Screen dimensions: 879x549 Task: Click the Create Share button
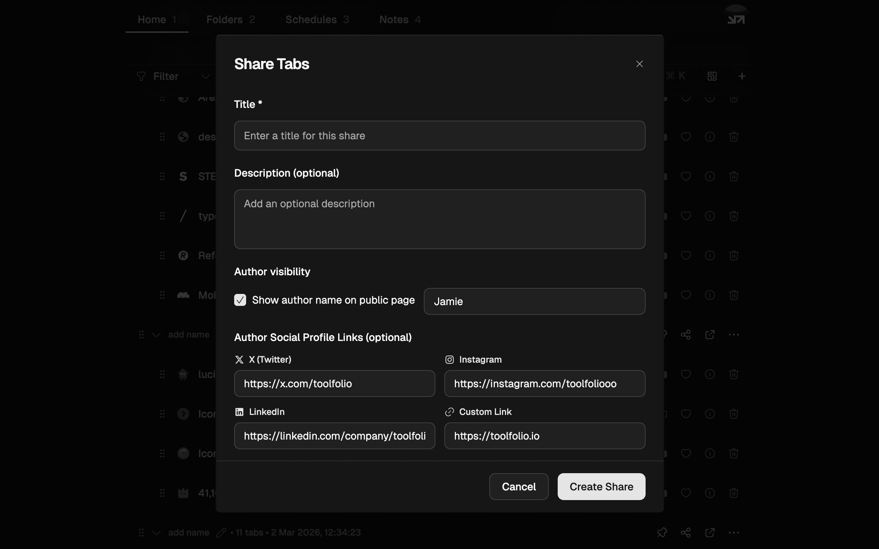(x=601, y=487)
